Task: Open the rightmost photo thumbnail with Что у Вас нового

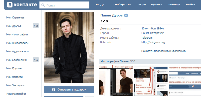Action: (x=185, y=80)
